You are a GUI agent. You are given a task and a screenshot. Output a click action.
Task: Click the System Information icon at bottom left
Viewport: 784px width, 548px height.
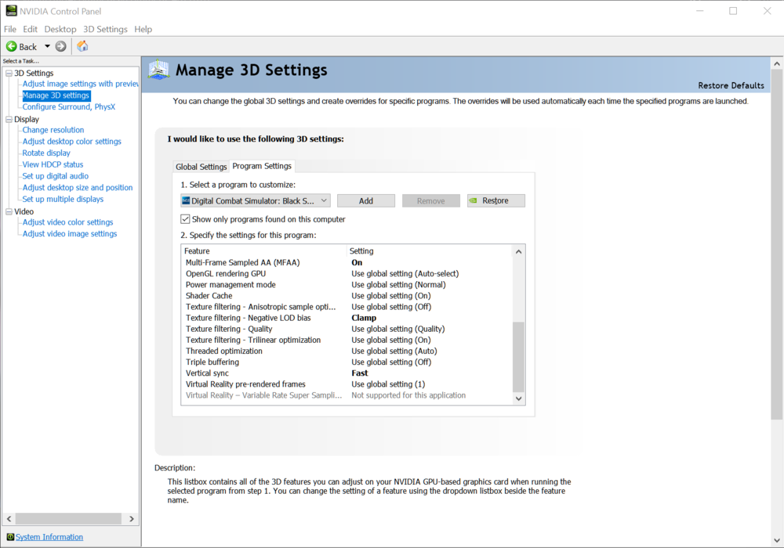point(10,536)
